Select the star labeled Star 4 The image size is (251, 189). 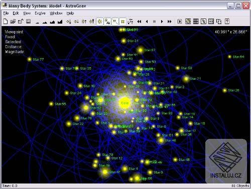[x=124, y=169]
